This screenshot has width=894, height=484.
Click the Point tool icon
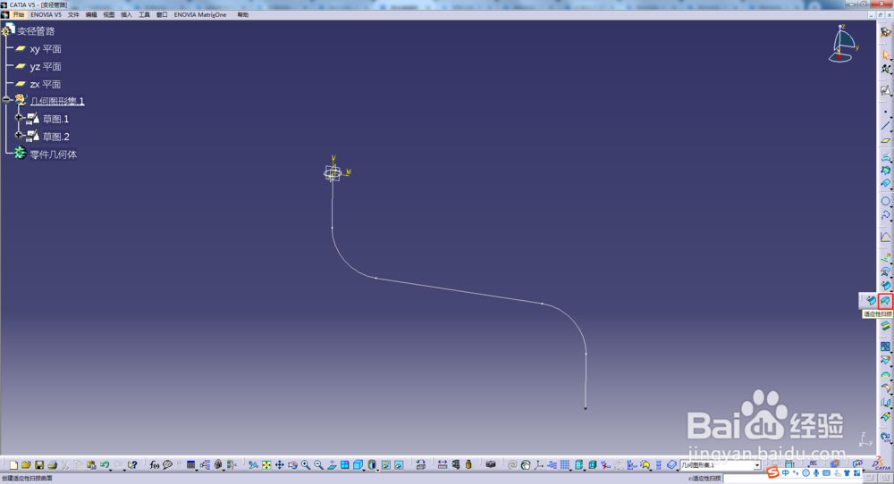click(885, 112)
